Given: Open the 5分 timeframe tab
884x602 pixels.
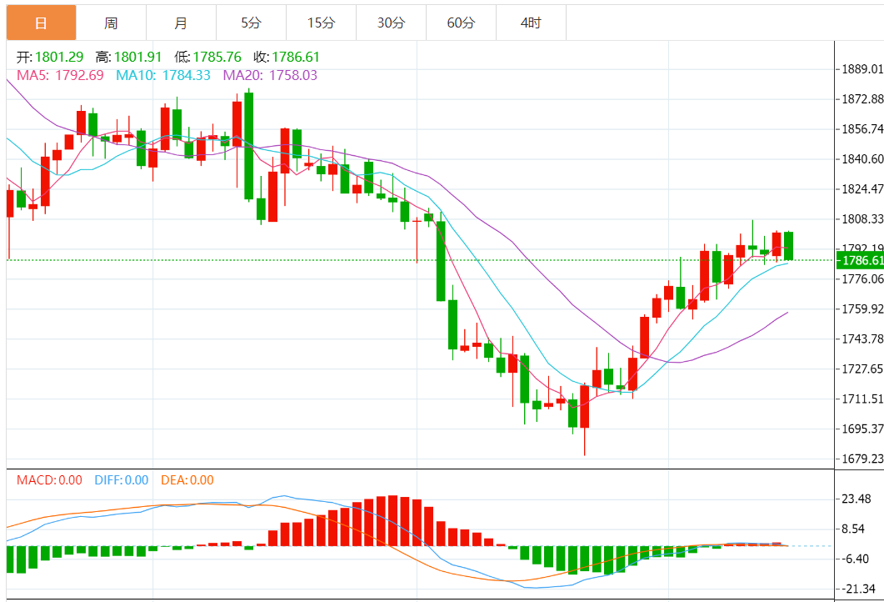Looking at the screenshot, I should coord(251,23).
